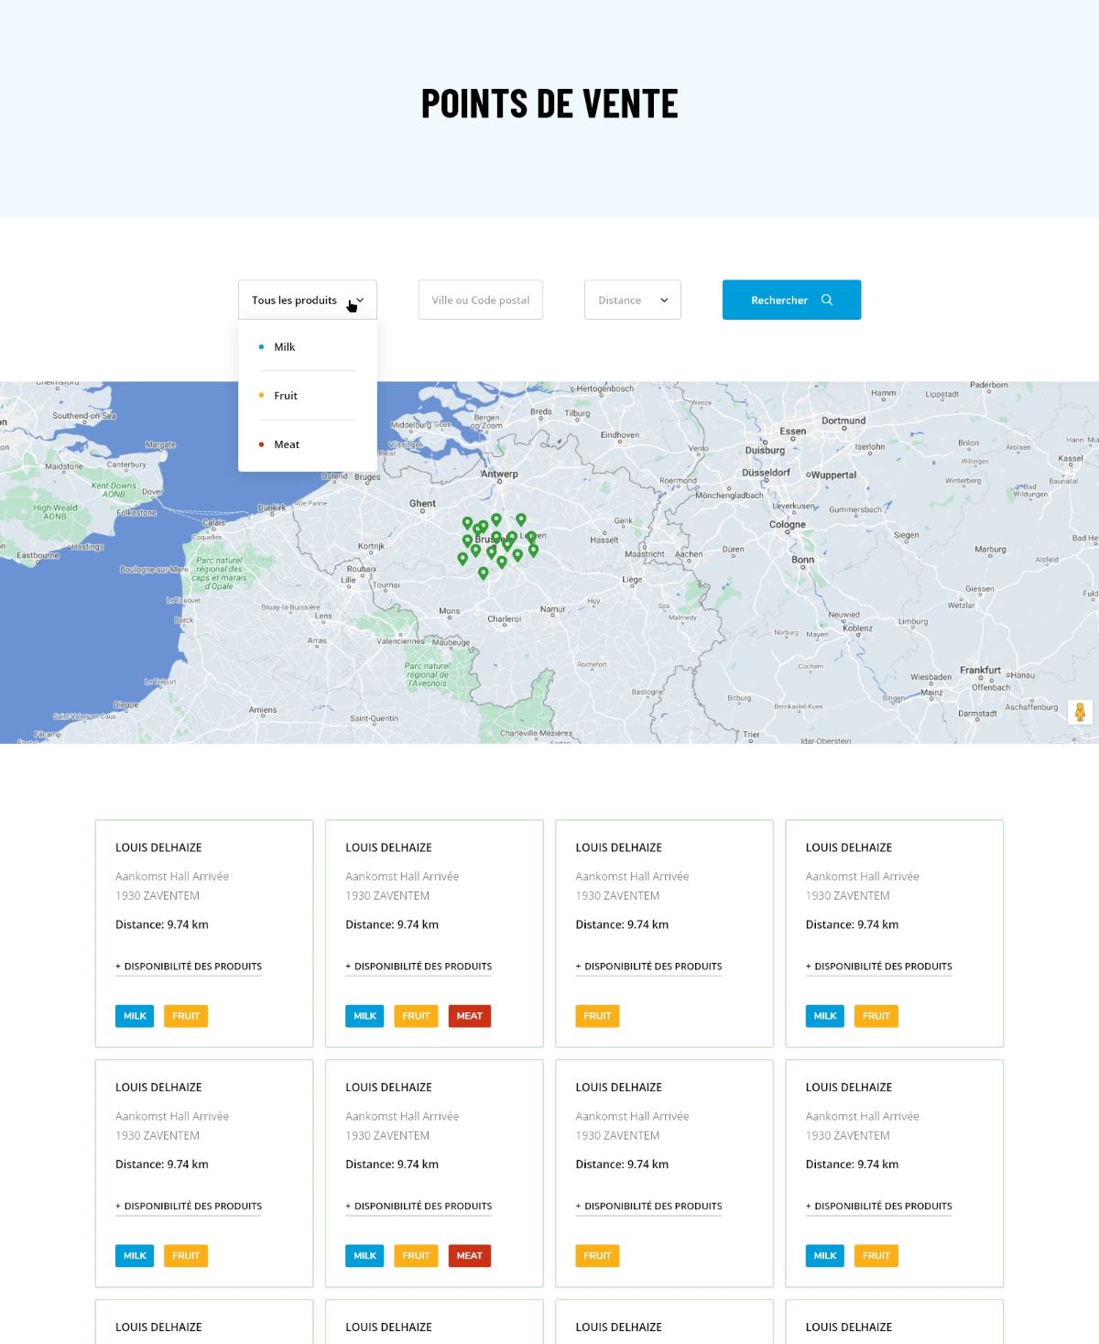Click the Points de vente page heading
The height and width of the screenshot is (1344, 1099).
pyautogui.click(x=549, y=104)
